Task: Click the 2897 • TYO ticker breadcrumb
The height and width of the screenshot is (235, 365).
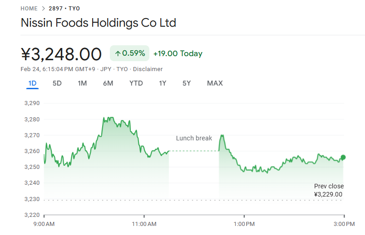Action: [x=64, y=8]
